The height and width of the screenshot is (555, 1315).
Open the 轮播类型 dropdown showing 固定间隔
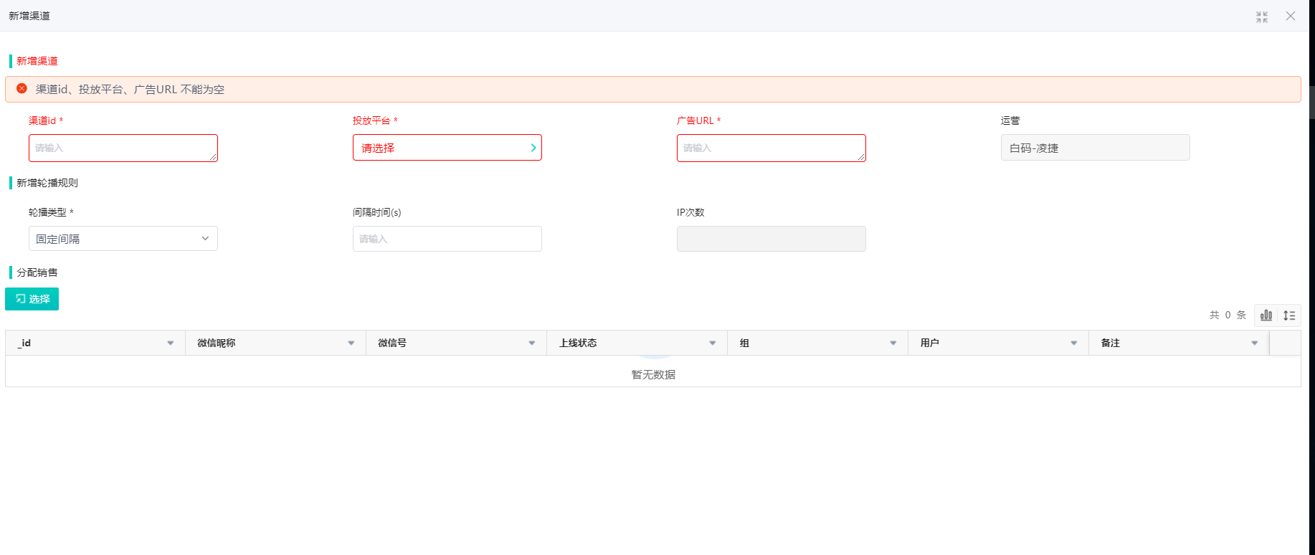pyautogui.click(x=123, y=239)
